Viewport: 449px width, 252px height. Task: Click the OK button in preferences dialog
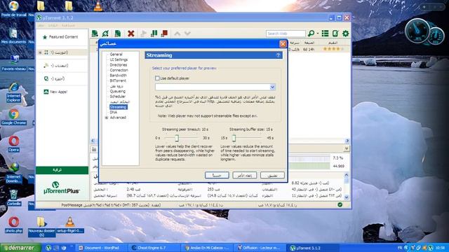click(217, 175)
